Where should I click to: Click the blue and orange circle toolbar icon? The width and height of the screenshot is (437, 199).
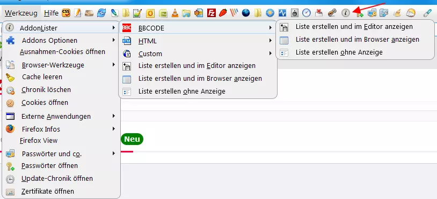[270, 13]
